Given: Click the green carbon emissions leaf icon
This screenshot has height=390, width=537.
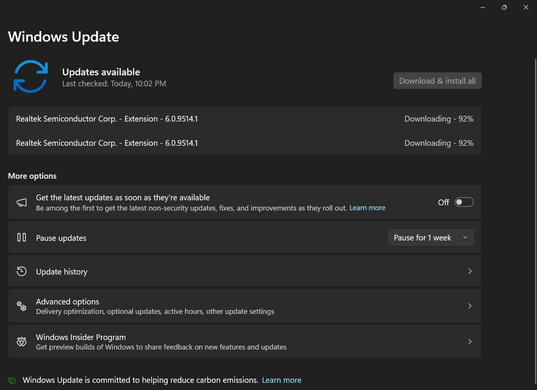Looking at the screenshot, I should click(x=12, y=381).
